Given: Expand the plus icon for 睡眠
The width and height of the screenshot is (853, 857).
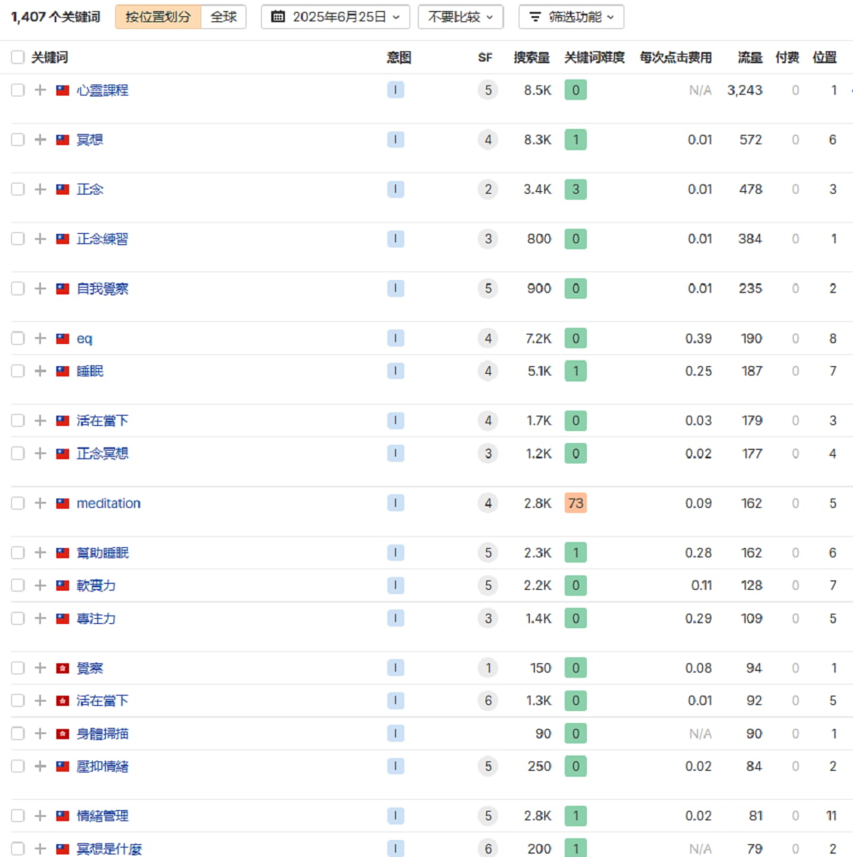Looking at the screenshot, I should [x=40, y=371].
